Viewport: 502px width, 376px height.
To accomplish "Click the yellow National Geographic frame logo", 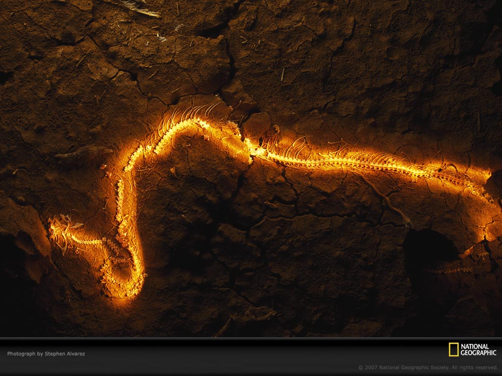I will point(453,350).
